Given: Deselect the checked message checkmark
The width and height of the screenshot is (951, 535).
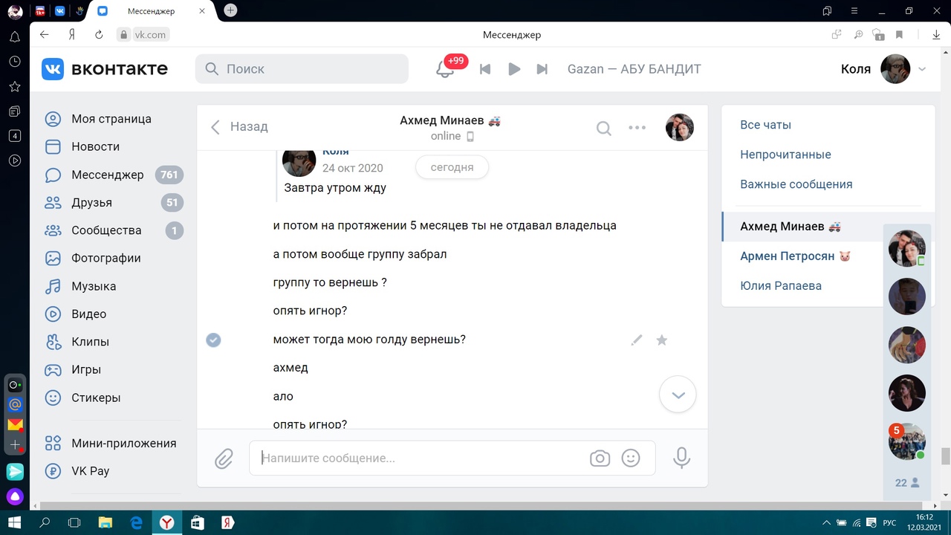Looking at the screenshot, I should click(x=213, y=340).
